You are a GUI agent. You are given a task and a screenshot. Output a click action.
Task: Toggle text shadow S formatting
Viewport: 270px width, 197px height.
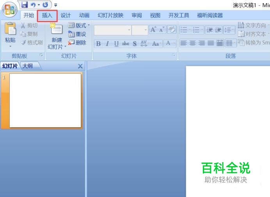point(135,44)
